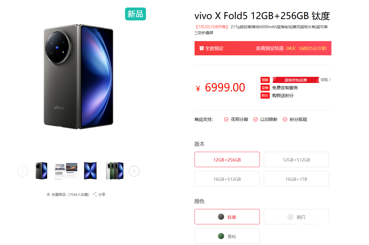Image resolution: width=369 pixels, height=245 pixels.
Task: Show next product thumbnails
Action: pos(134,171)
